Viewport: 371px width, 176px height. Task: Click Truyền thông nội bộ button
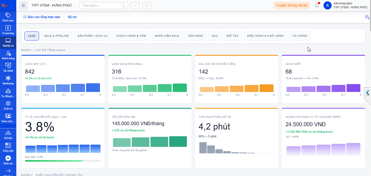(x=292, y=5)
